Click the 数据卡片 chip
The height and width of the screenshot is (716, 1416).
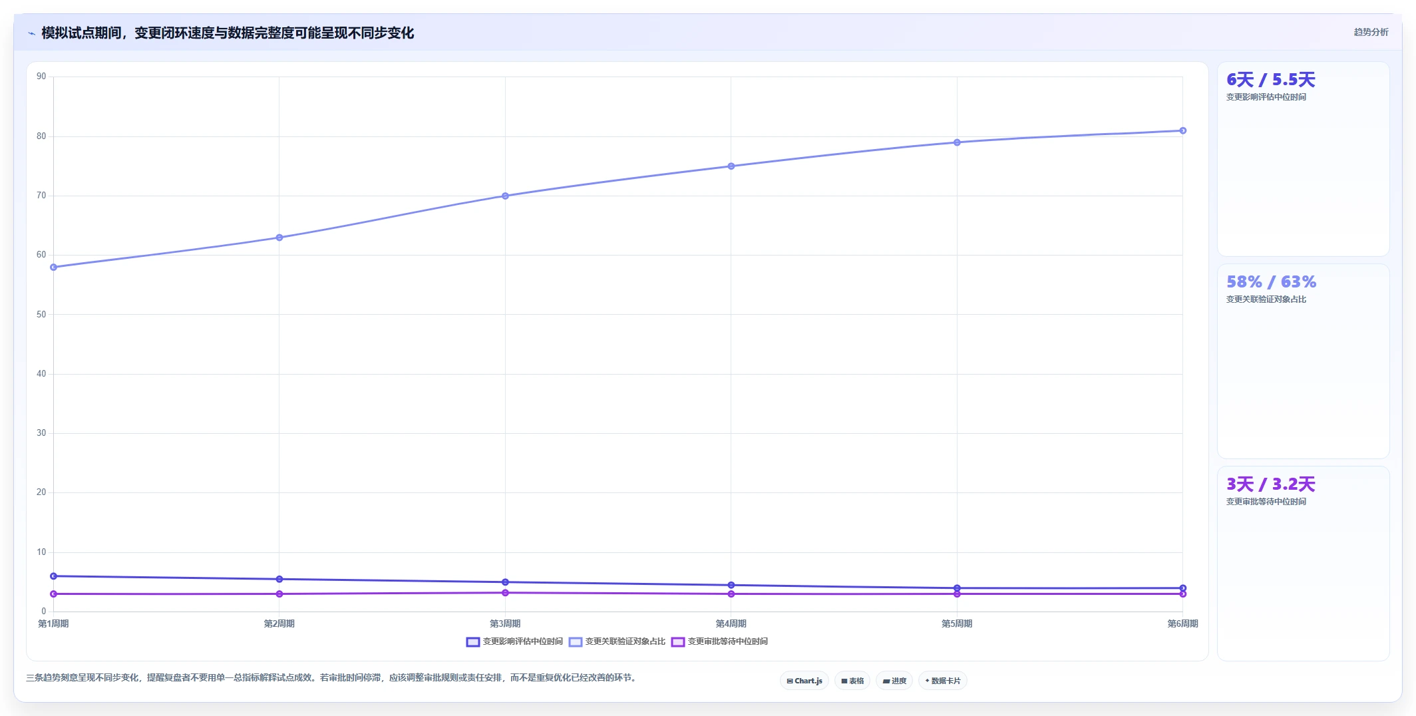pyautogui.click(x=943, y=681)
